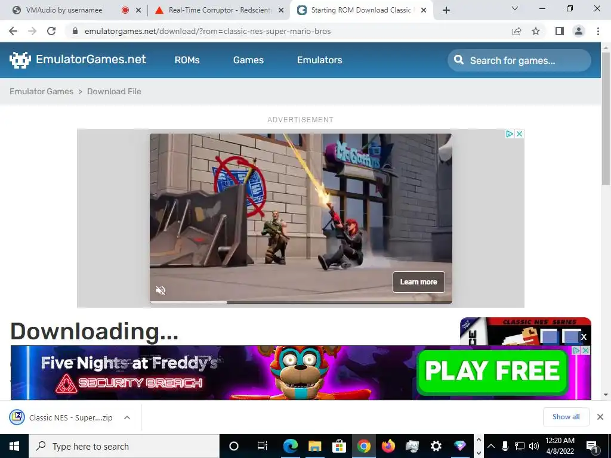Click the microphone tray icon
Image resolution: width=611 pixels, height=458 pixels.
(505, 446)
